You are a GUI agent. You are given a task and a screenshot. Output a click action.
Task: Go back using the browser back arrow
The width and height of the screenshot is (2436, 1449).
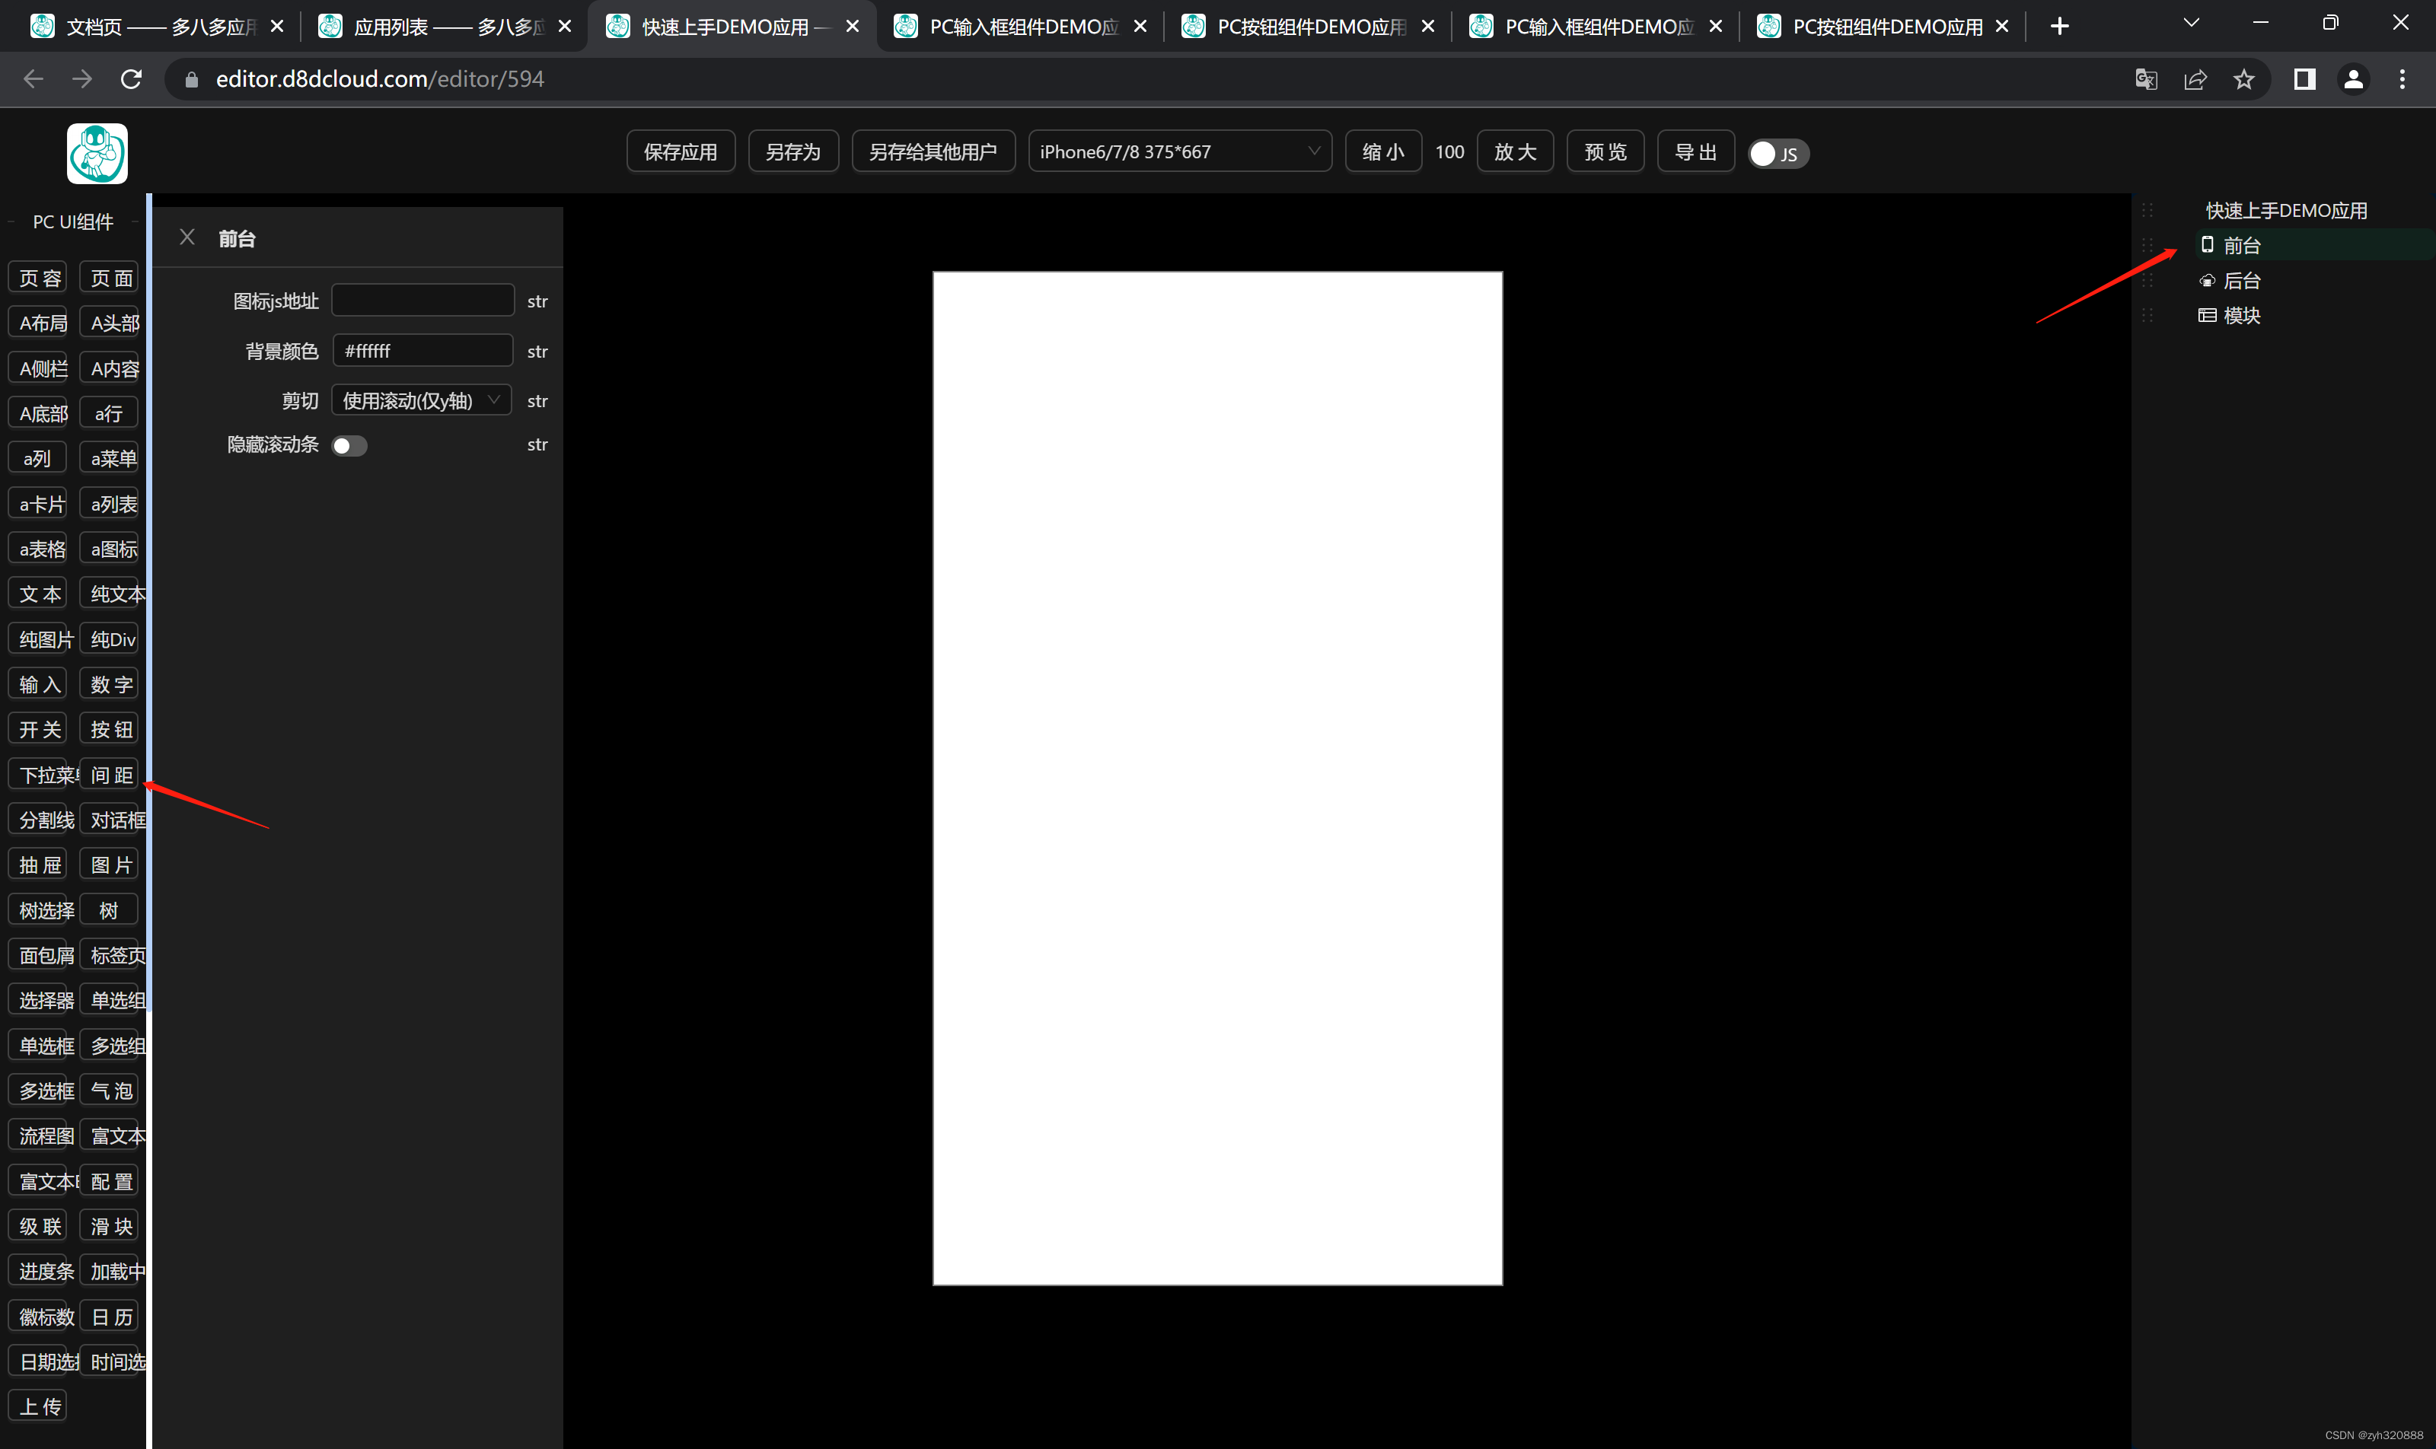[33, 79]
